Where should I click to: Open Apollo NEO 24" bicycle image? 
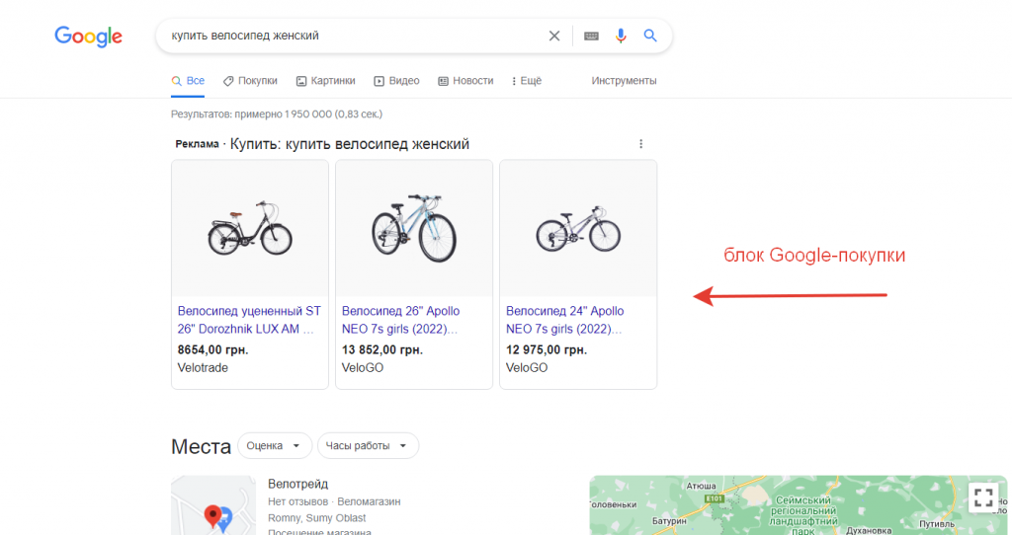[578, 228]
